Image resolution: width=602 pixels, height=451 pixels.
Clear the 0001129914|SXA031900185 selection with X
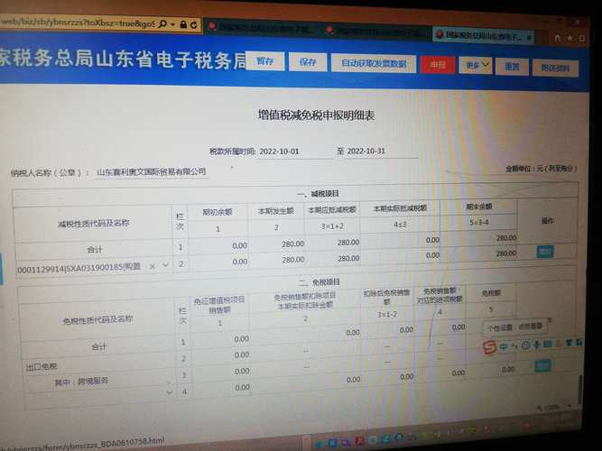coord(153,266)
